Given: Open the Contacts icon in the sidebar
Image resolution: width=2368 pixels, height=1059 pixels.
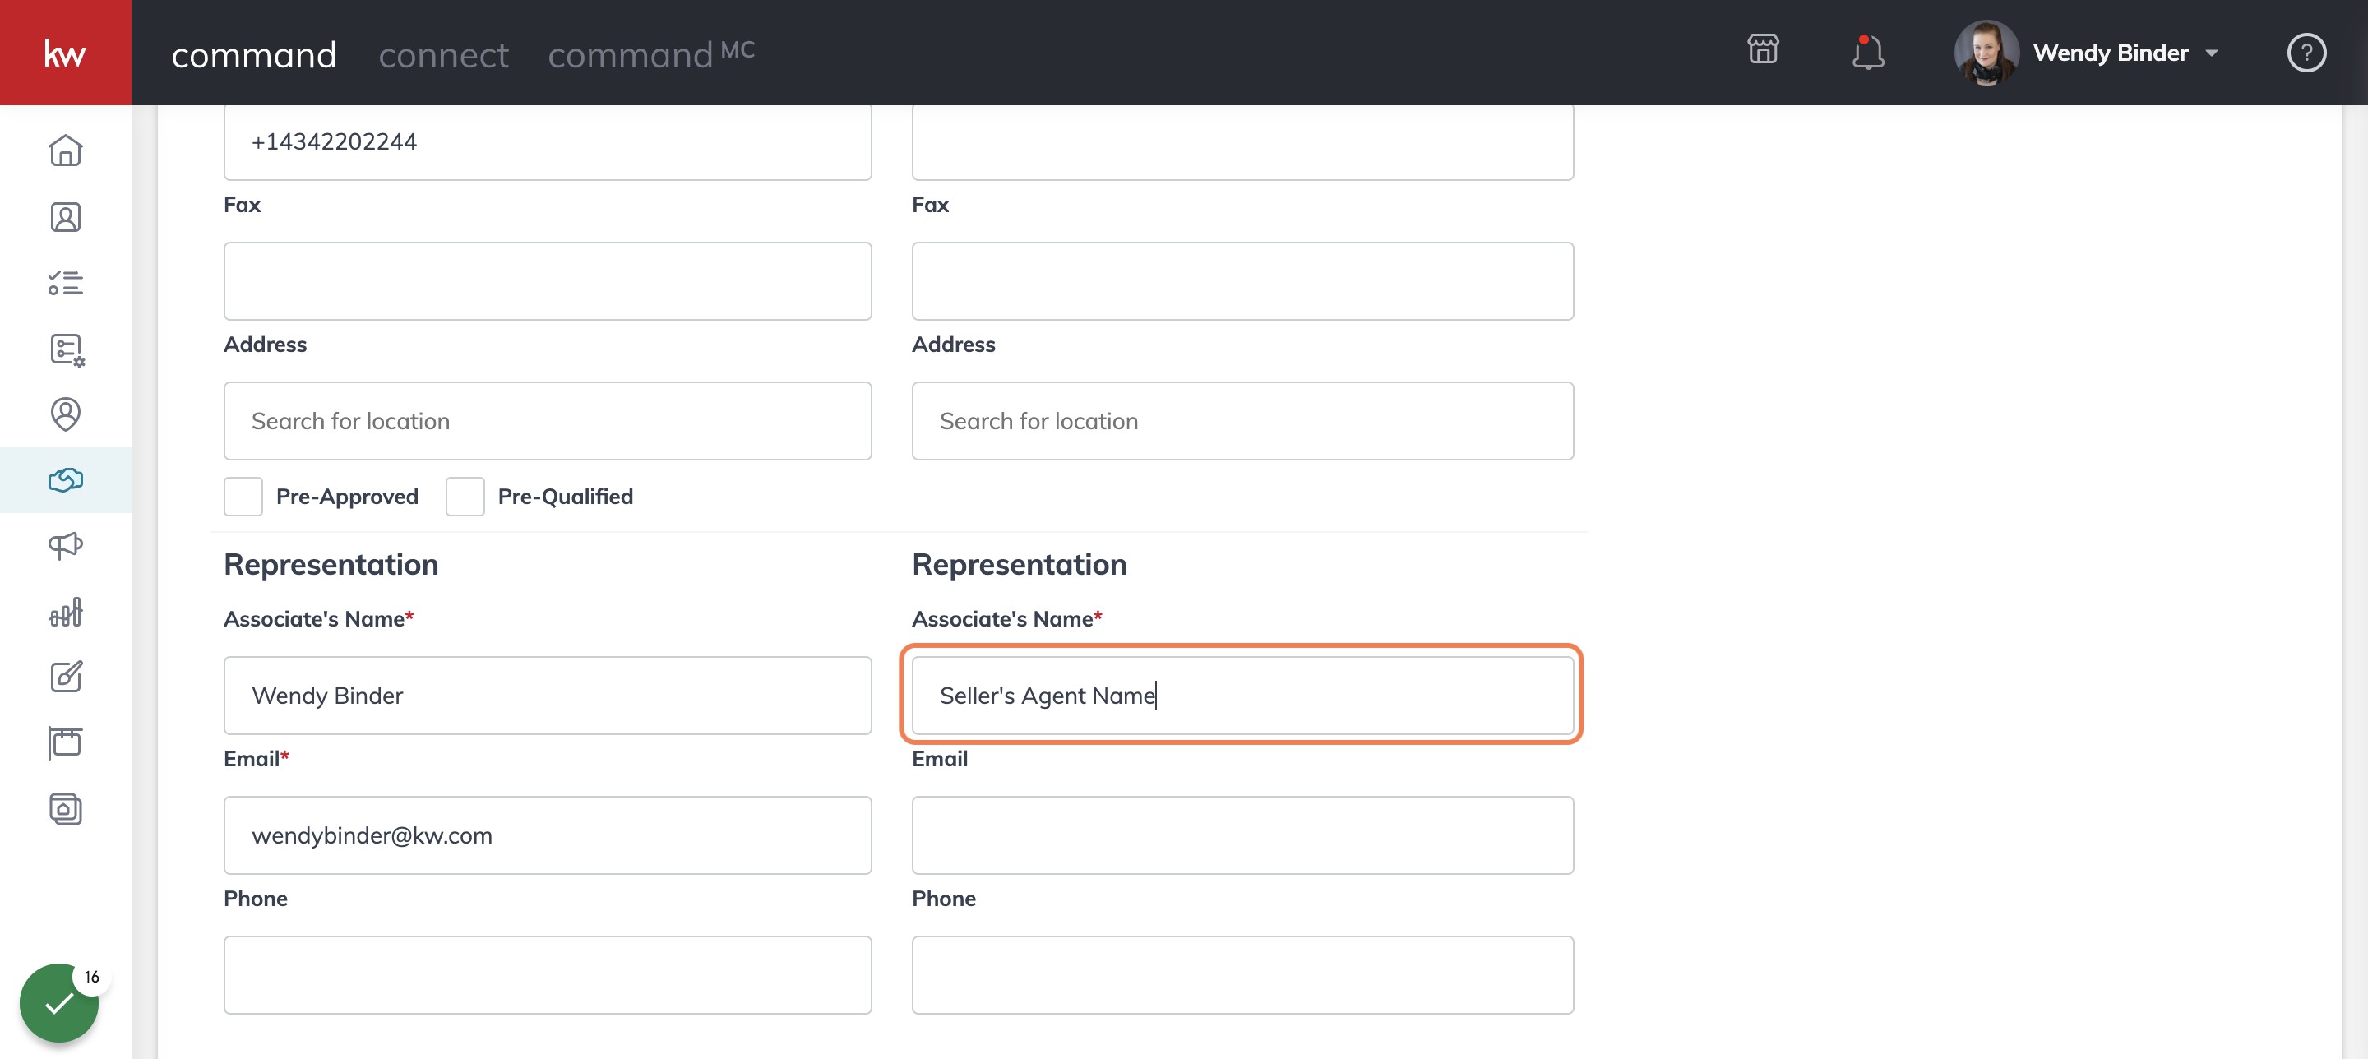Looking at the screenshot, I should (x=65, y=217).
